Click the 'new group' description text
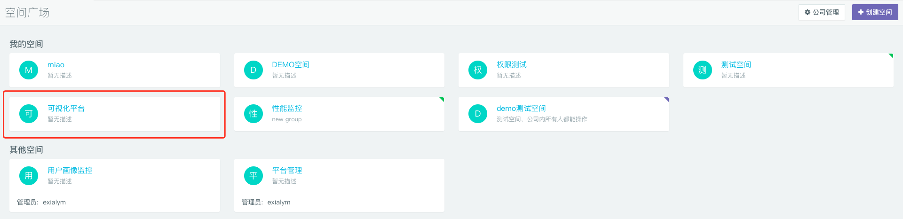The image size is (903, 219). [x=287, y=119]
